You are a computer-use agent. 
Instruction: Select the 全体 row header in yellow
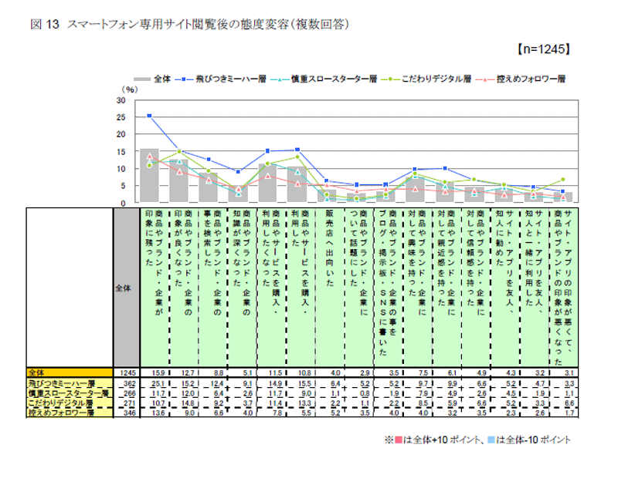click(70, 371)
